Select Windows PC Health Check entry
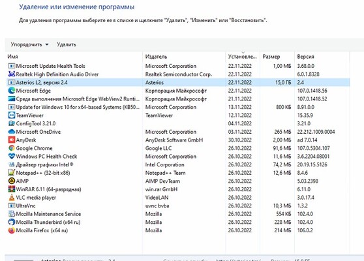This screenshot has height=261, width=364. [x=46, y=157]
